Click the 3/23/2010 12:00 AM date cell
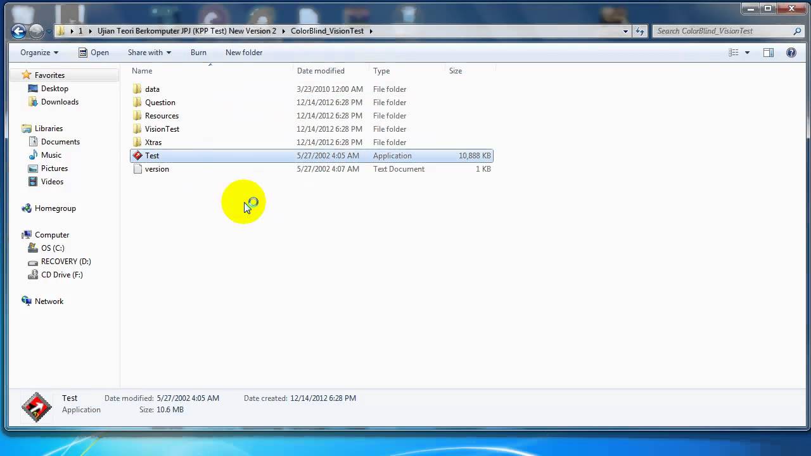The height and width of the screenshot is (456, 811). pyautogui.click(x=329, y=89)
